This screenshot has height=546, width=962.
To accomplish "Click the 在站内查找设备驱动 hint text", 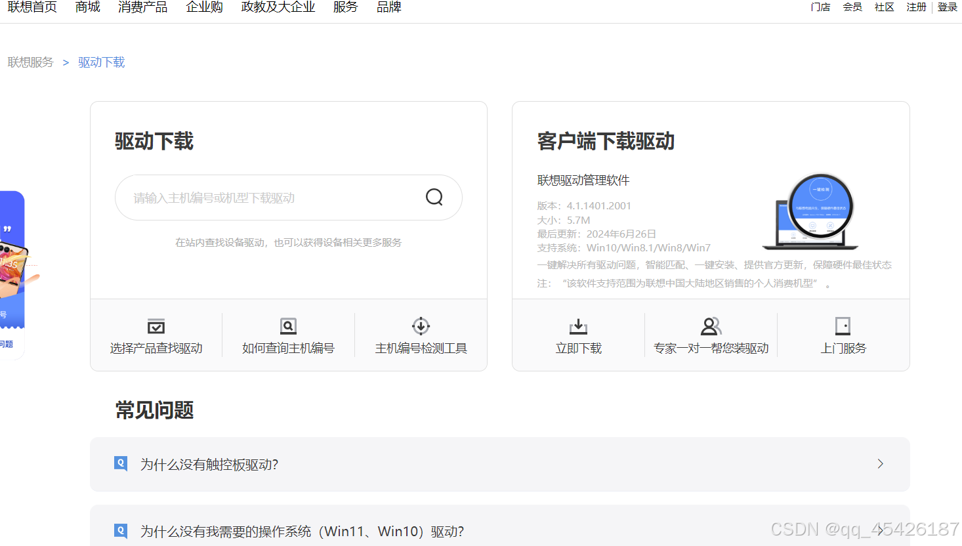I will pos(288,243).
